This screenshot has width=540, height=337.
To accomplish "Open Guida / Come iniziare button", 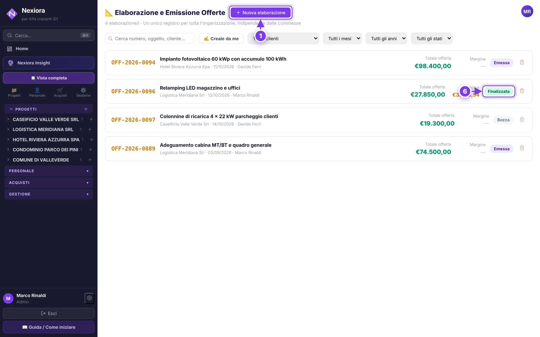I will click(49, 327).
